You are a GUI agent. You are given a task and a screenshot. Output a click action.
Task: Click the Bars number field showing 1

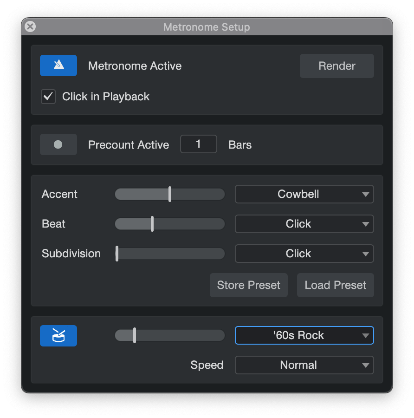[198, 144]
